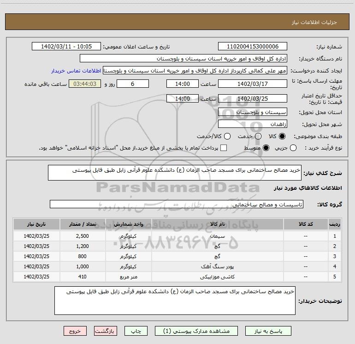Select the کاشی موزاییکی cell
Image resolution: width=355 pixels, height=344 pixels.
click(x=217, y=277)
